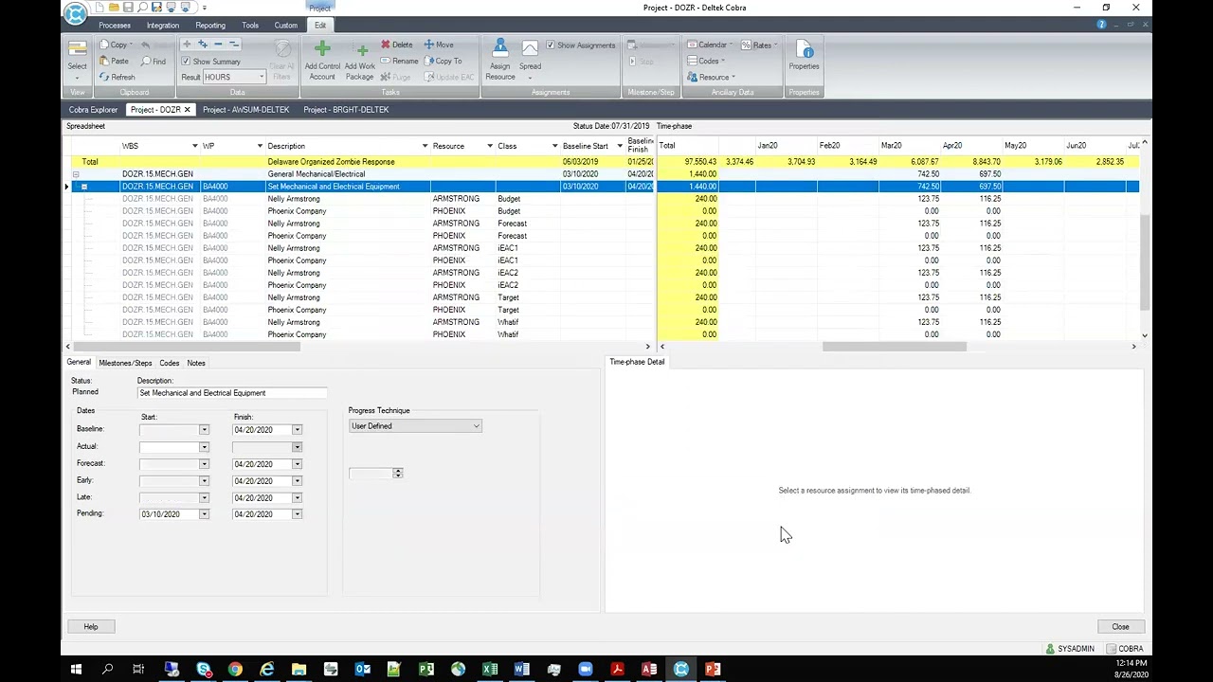
Task: Open the Calendar ancillary data dropdown
Action: pyautogui.click(x=709, y=45)
